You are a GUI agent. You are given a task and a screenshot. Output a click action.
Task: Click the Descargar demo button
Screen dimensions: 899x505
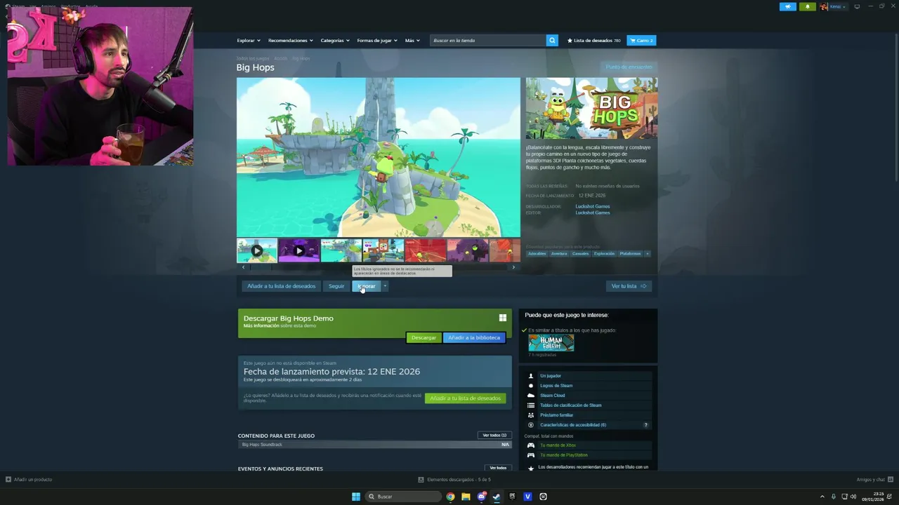[424, 338]
